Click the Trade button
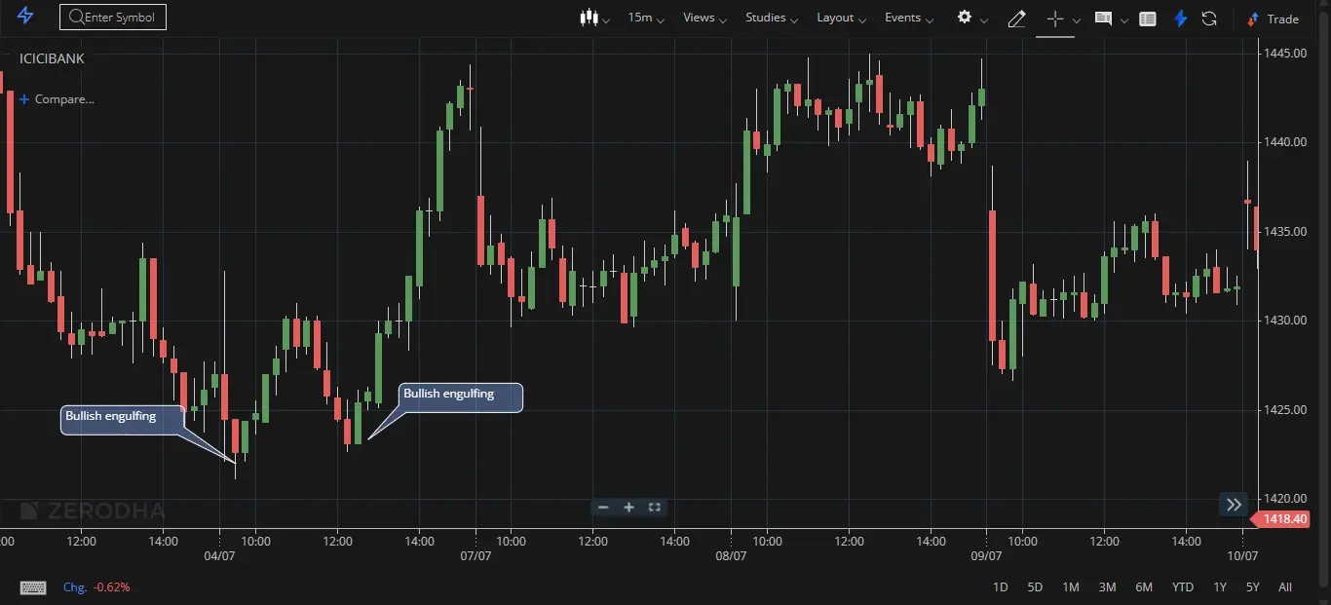The height and width of the screenshot is (605, 1331). point(1273,19)
